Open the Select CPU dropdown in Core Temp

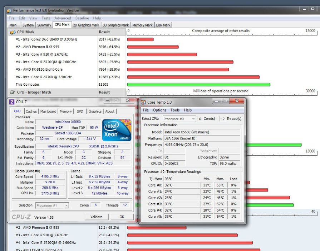[x=179, y=119]
